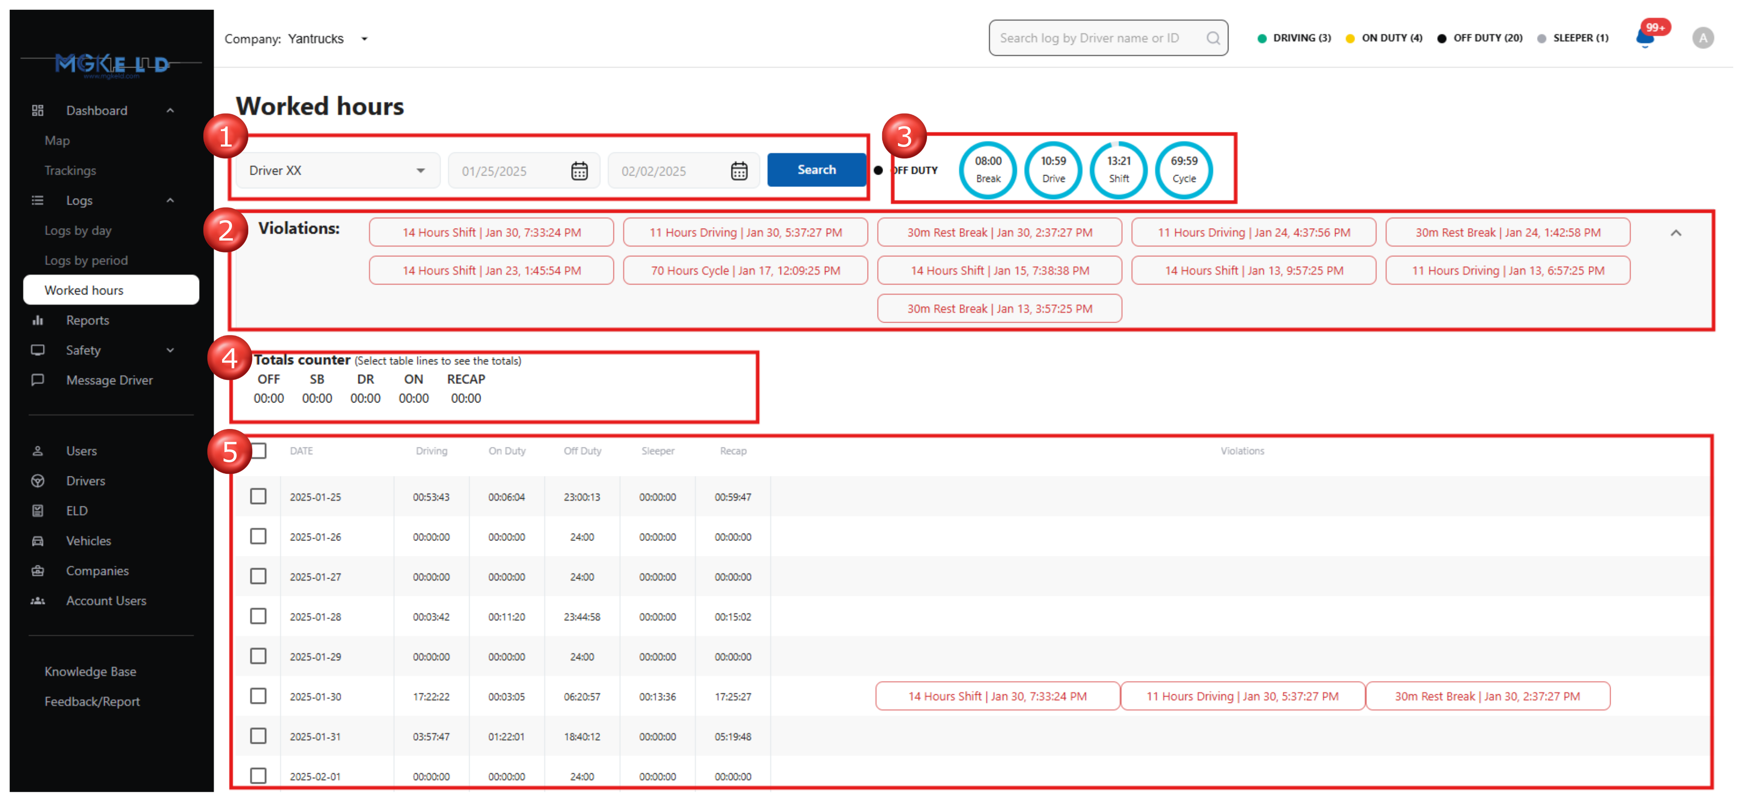Image resolution: width=1743 pixels, height=799 pixels.
Task: Click the Search button
Action: pyautogui.click(x=816, y=170)
